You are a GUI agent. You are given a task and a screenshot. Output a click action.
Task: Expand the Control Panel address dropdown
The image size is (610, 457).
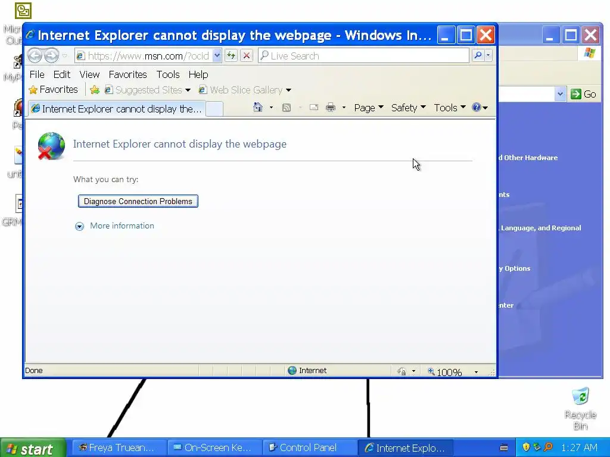pyautogui.click(x=560, y=94)
